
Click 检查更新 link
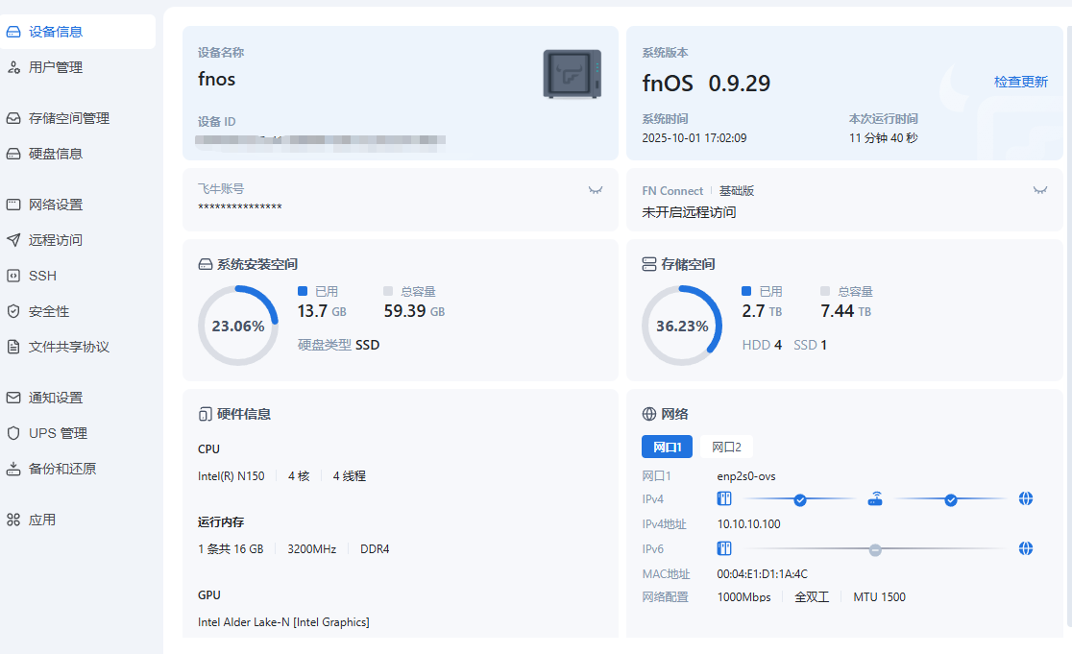pyautogui.click(x=1020, y=82)
